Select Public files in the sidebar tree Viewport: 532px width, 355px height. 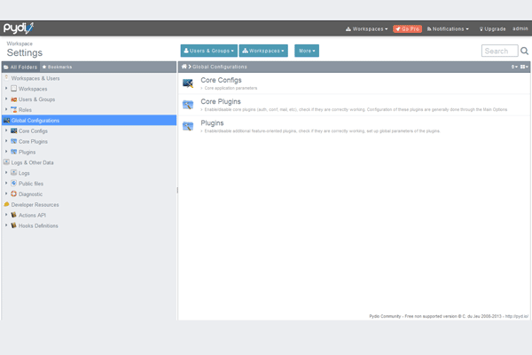point(31,183)
